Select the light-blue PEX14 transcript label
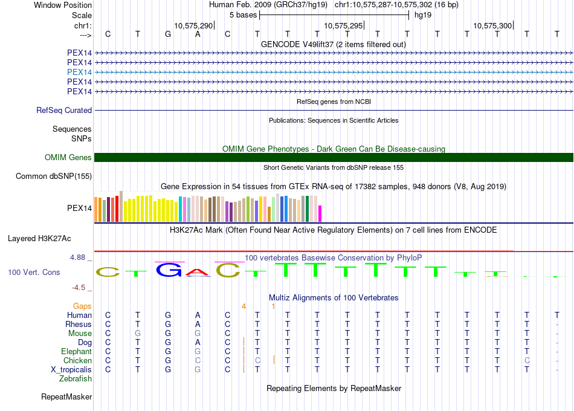 tap(79, 72)
